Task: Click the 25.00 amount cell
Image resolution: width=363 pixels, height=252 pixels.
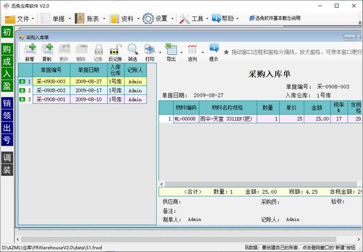Action: click(317, 119)
